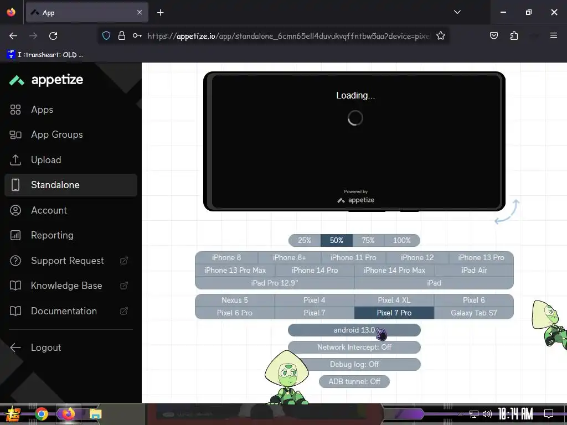Image resolution: width=567 pixels, height=425 pixels.
Task: Select the Pixel 7 device
Action: pyautogui.click(x=315, y=313)
